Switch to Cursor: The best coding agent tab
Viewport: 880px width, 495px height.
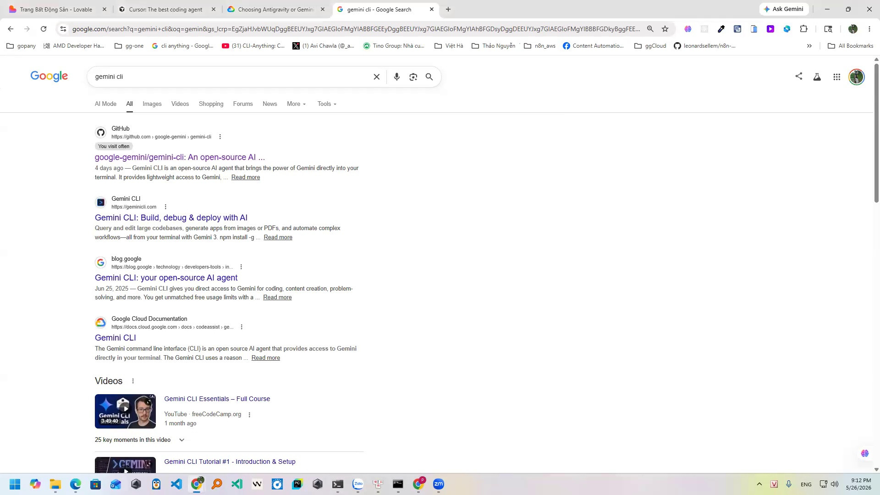coord(166,9)
